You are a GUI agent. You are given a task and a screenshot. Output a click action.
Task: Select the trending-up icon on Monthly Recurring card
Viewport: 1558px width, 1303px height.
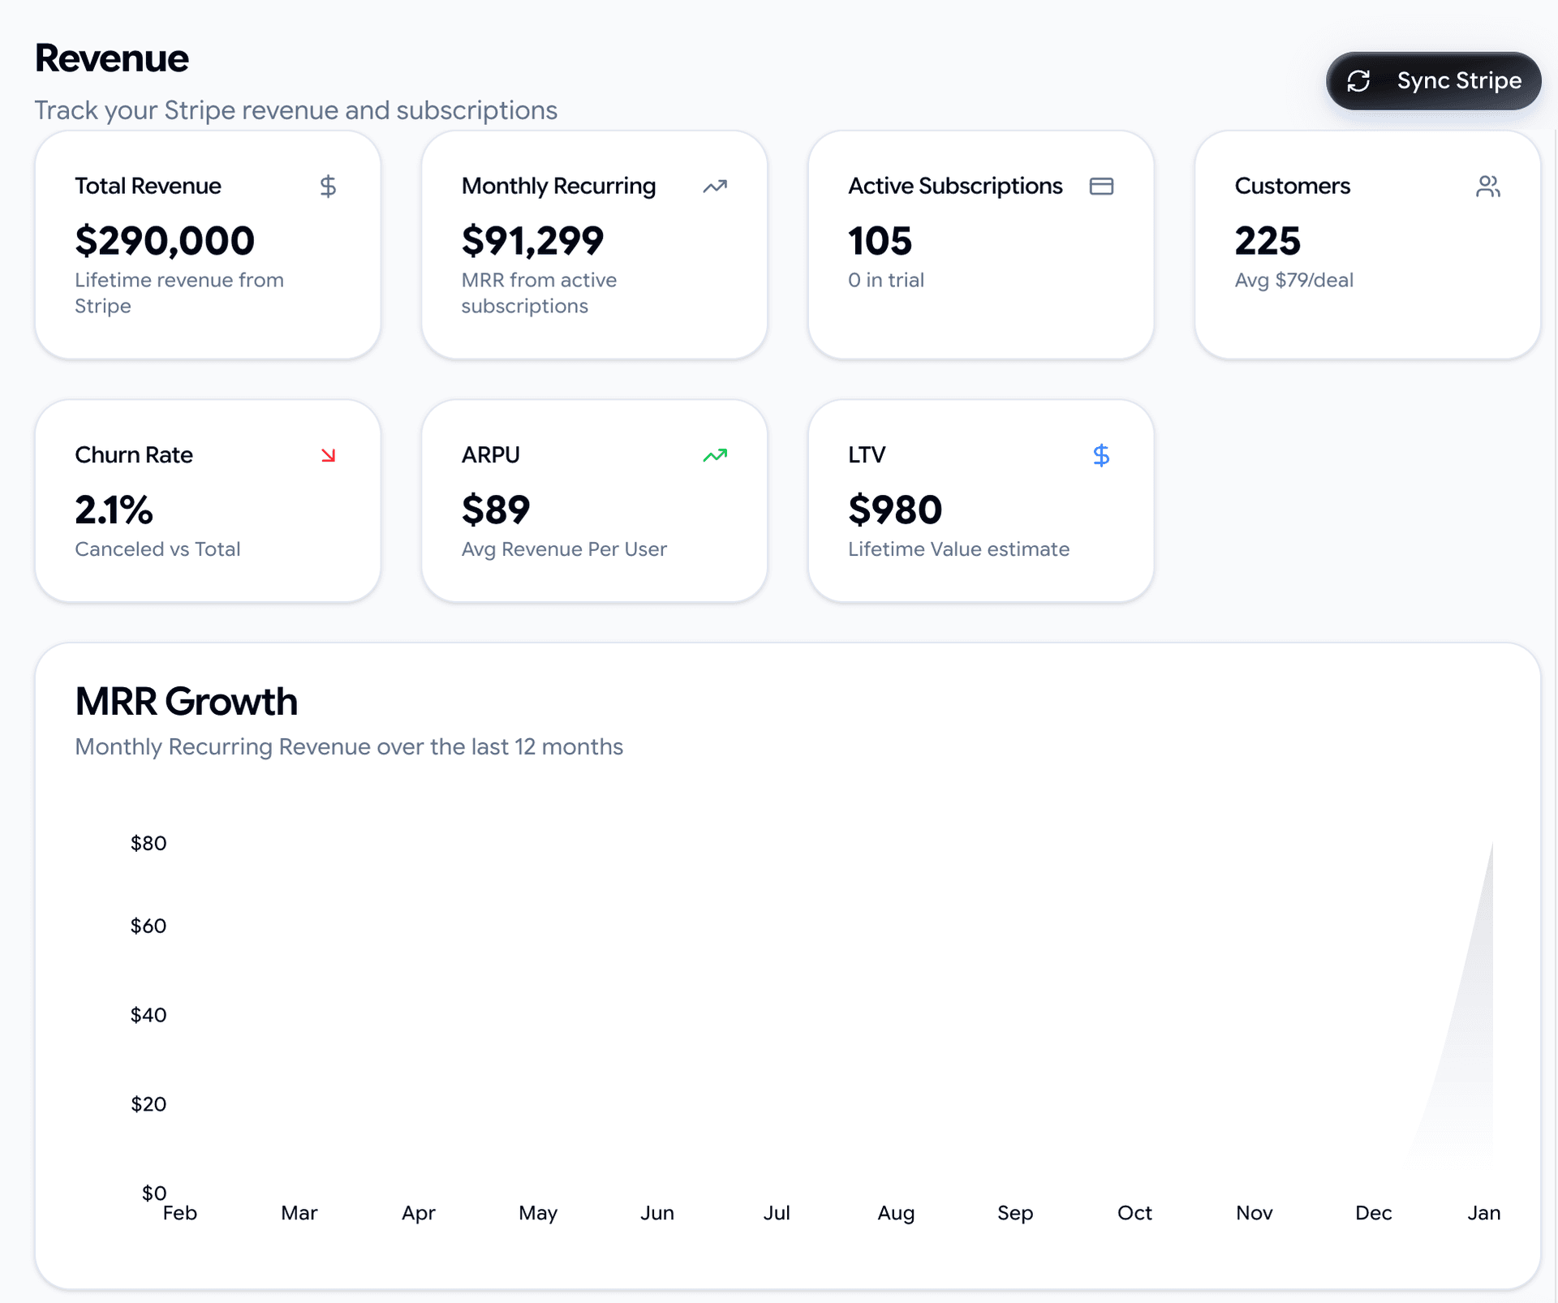[715, 186]
